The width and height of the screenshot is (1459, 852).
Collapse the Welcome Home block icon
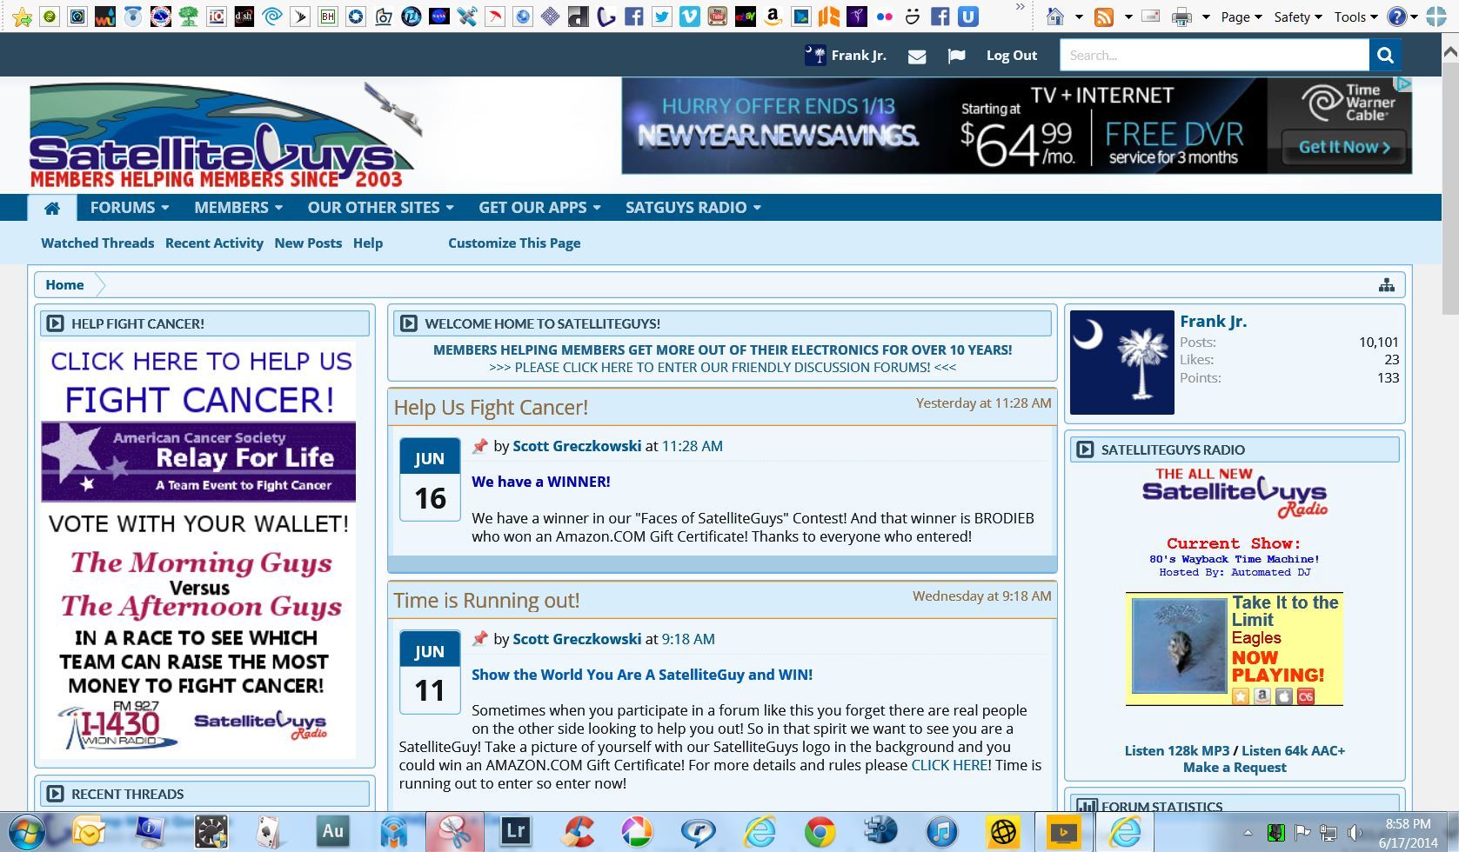click(x=408, y=323)
